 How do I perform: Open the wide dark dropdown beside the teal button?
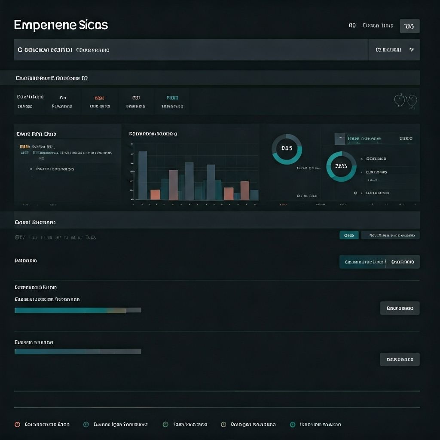tap(390, 235)
